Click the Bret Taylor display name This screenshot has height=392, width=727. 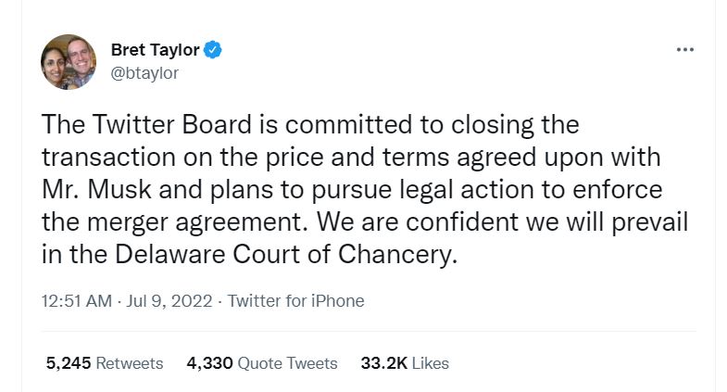[156, 50]
